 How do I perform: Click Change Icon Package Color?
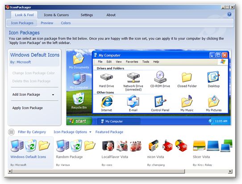[x=33, y=73]
